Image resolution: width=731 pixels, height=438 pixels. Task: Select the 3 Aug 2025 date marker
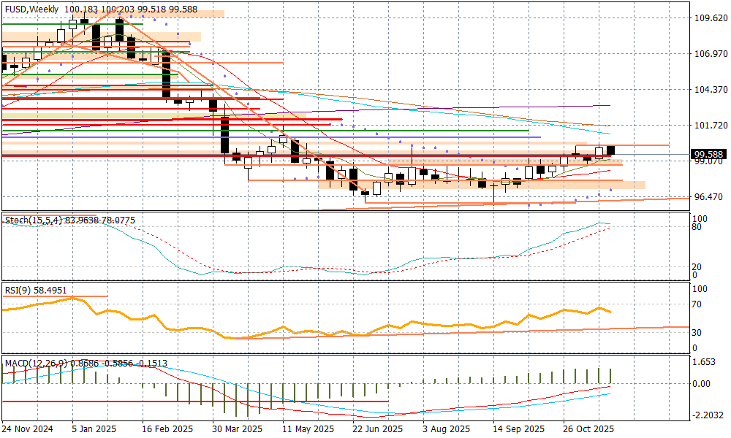click(x=448, y=429)
